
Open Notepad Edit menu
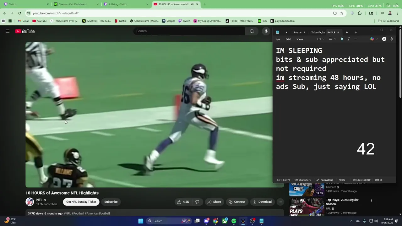288,39
